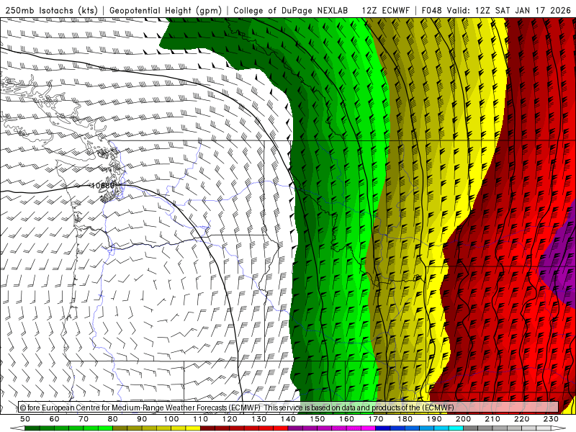Click the 70 value on the color scale
This screenshot has width=576, height=432.
(x=84, y=419)
